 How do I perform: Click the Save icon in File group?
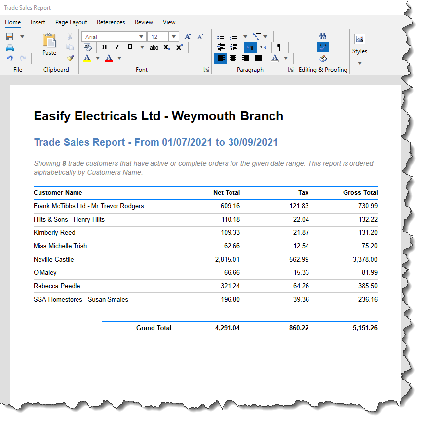pos(10,37)
